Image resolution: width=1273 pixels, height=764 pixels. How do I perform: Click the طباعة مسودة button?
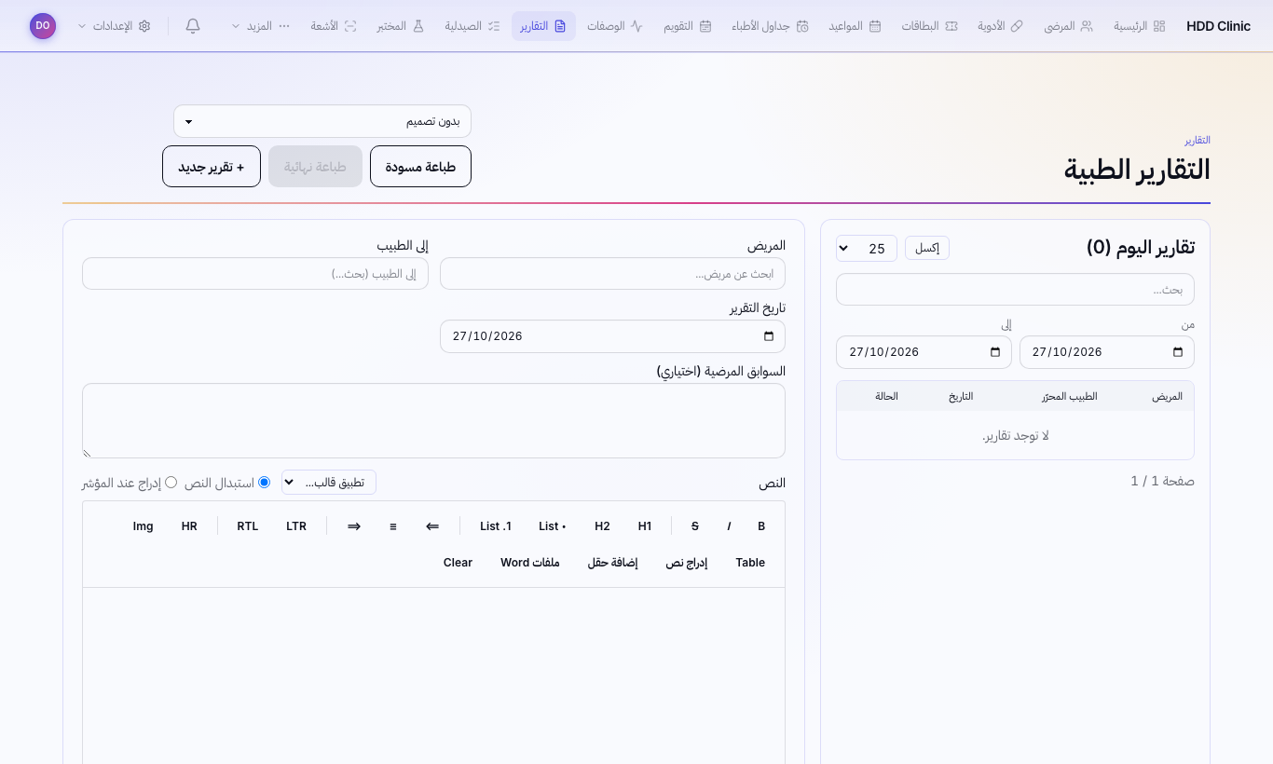tap(420, 167)
